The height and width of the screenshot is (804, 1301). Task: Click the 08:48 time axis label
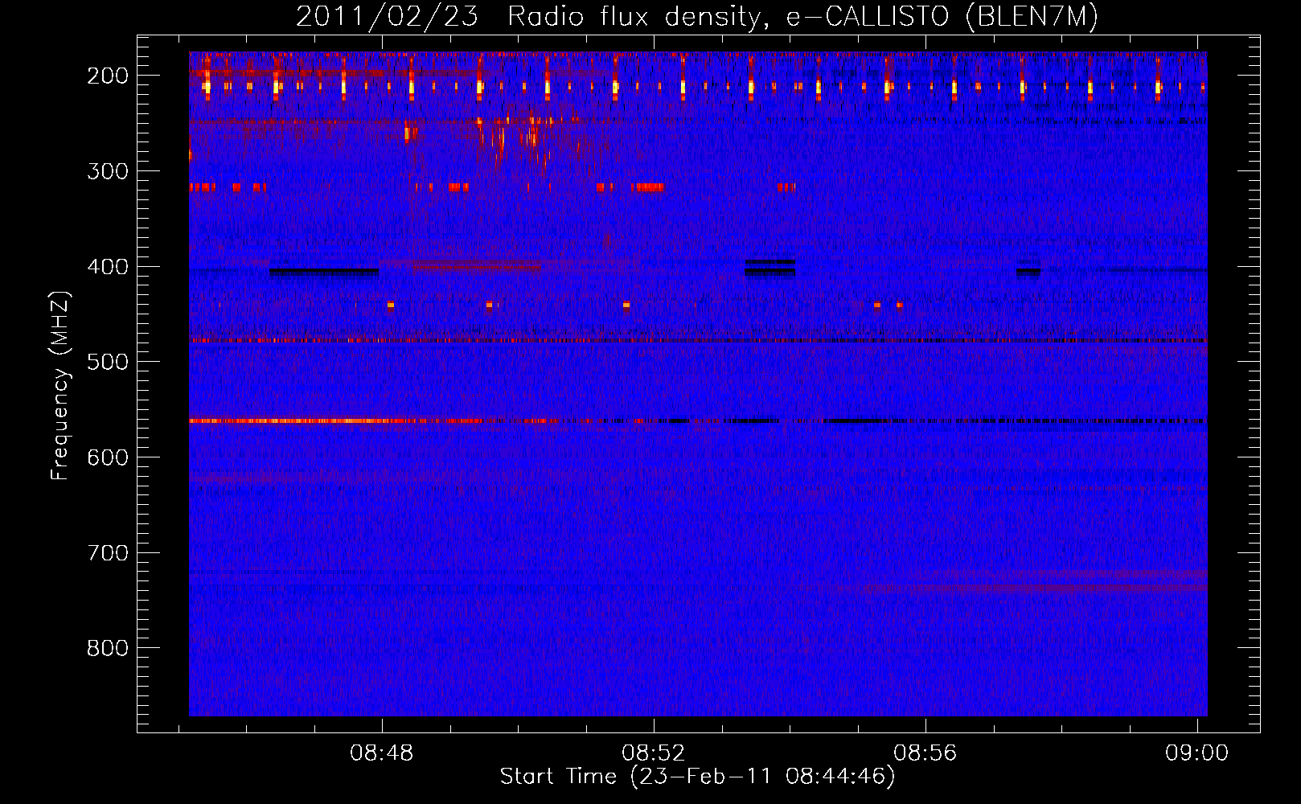pos(381,753)
